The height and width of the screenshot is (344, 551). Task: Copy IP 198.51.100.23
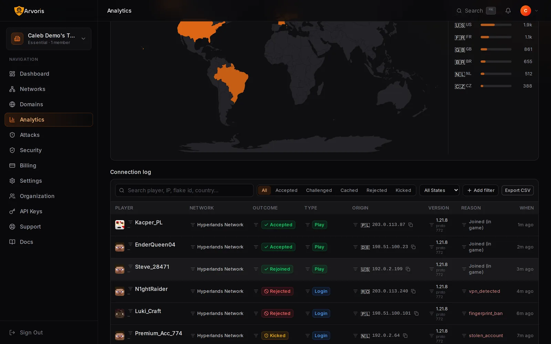[413, 247]
